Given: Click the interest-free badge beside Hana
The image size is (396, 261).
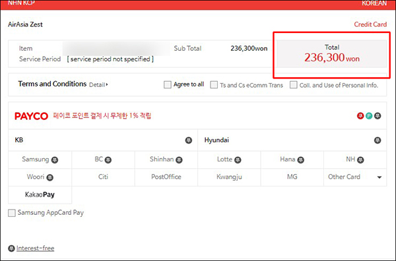Looking at the screenshot, I should click(300, 160).
